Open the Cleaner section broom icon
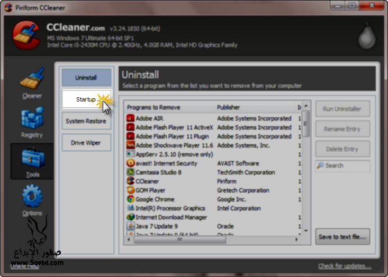This screenshot has height=277, width=388. click(x=32, y=79)
